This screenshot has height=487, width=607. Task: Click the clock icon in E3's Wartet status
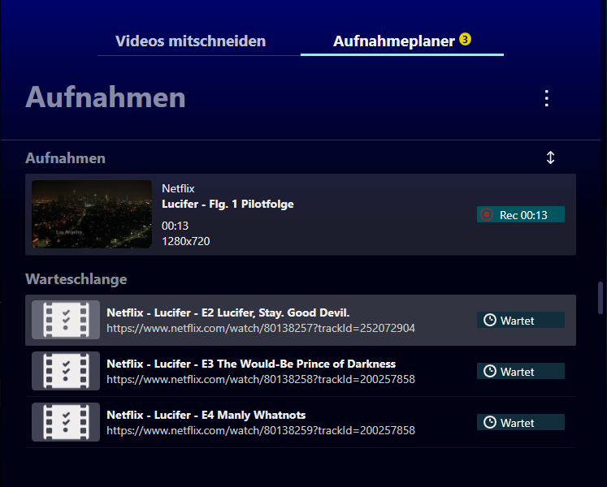(x=490, y=371)
